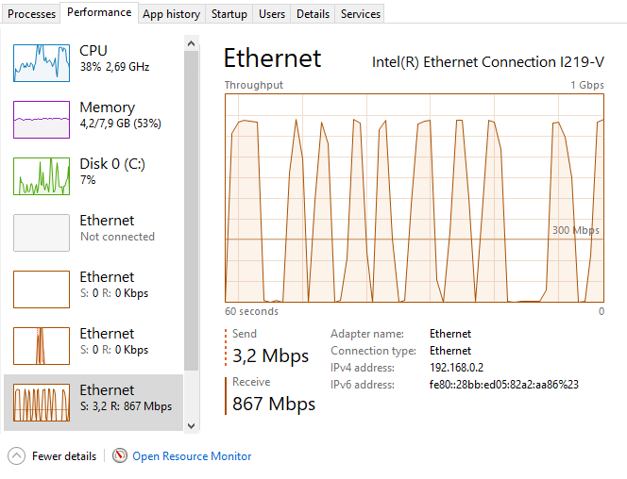Click the IPv4 address 192.168.0.2
The image size is (627, 479).
pyautogui.click(x=456, y=368)
